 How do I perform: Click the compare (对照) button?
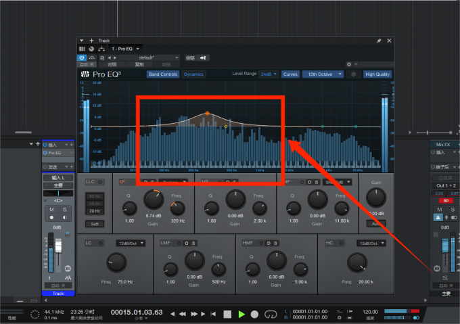pyautogui.click(x=112, y=64)
